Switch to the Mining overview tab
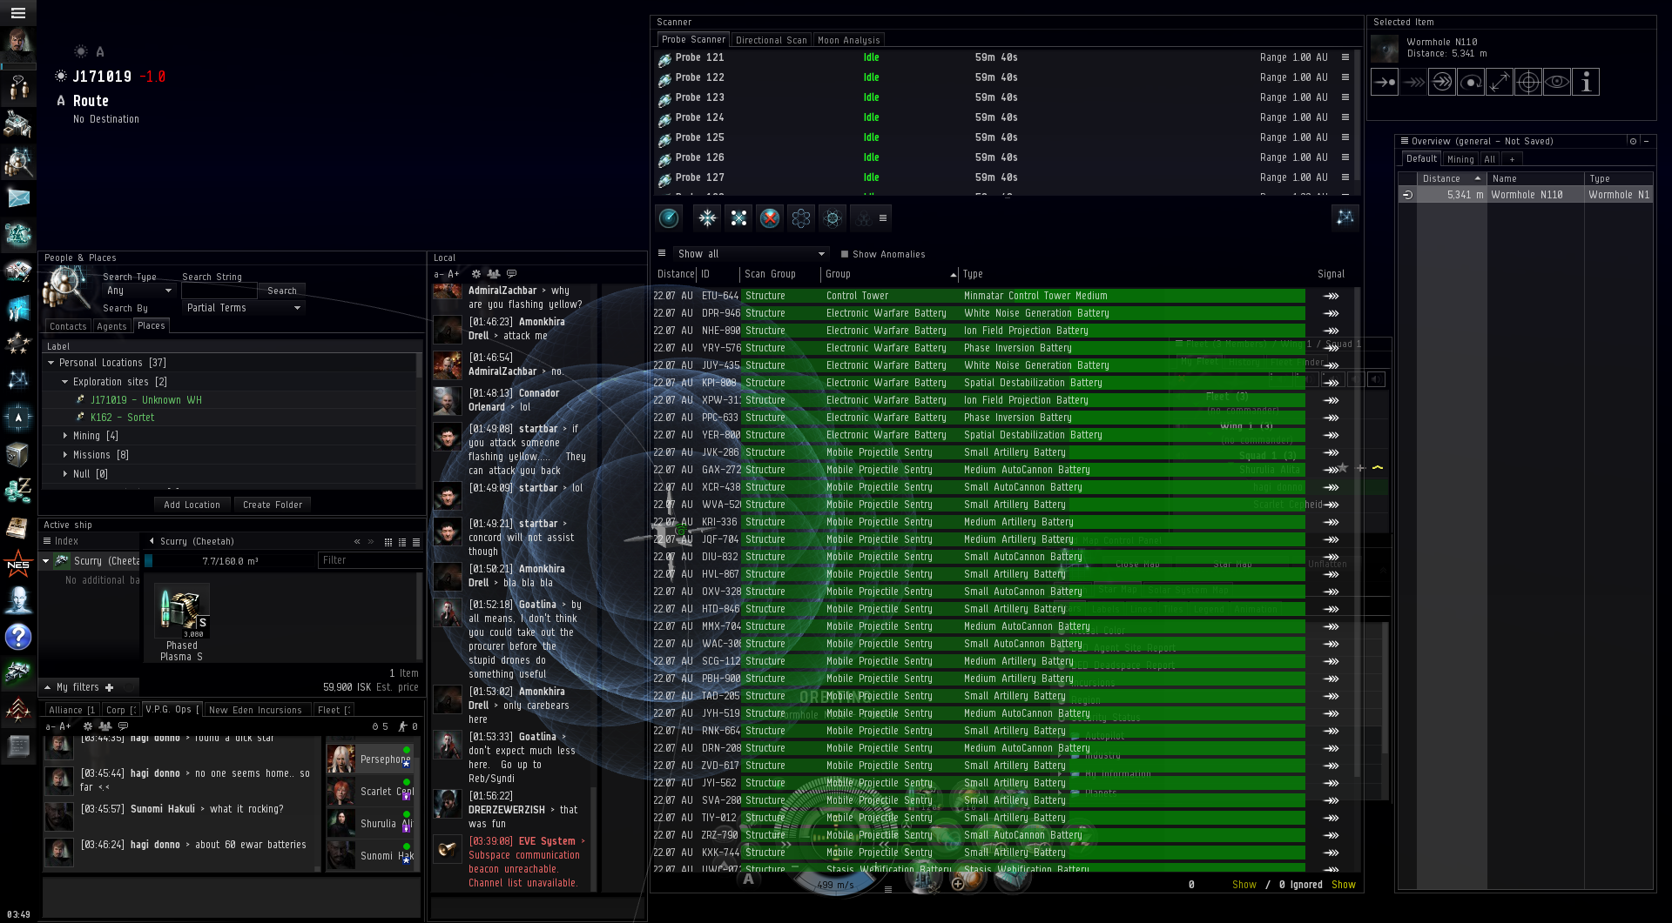Screen dimensions: 1672x923 click(x=1460, y=159)
